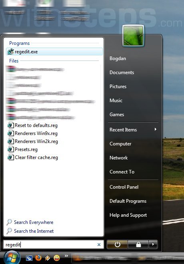This screenshot has height=264, width=184.
Task: Open Renderers Win2k.reg file
Action: [36, 141]
